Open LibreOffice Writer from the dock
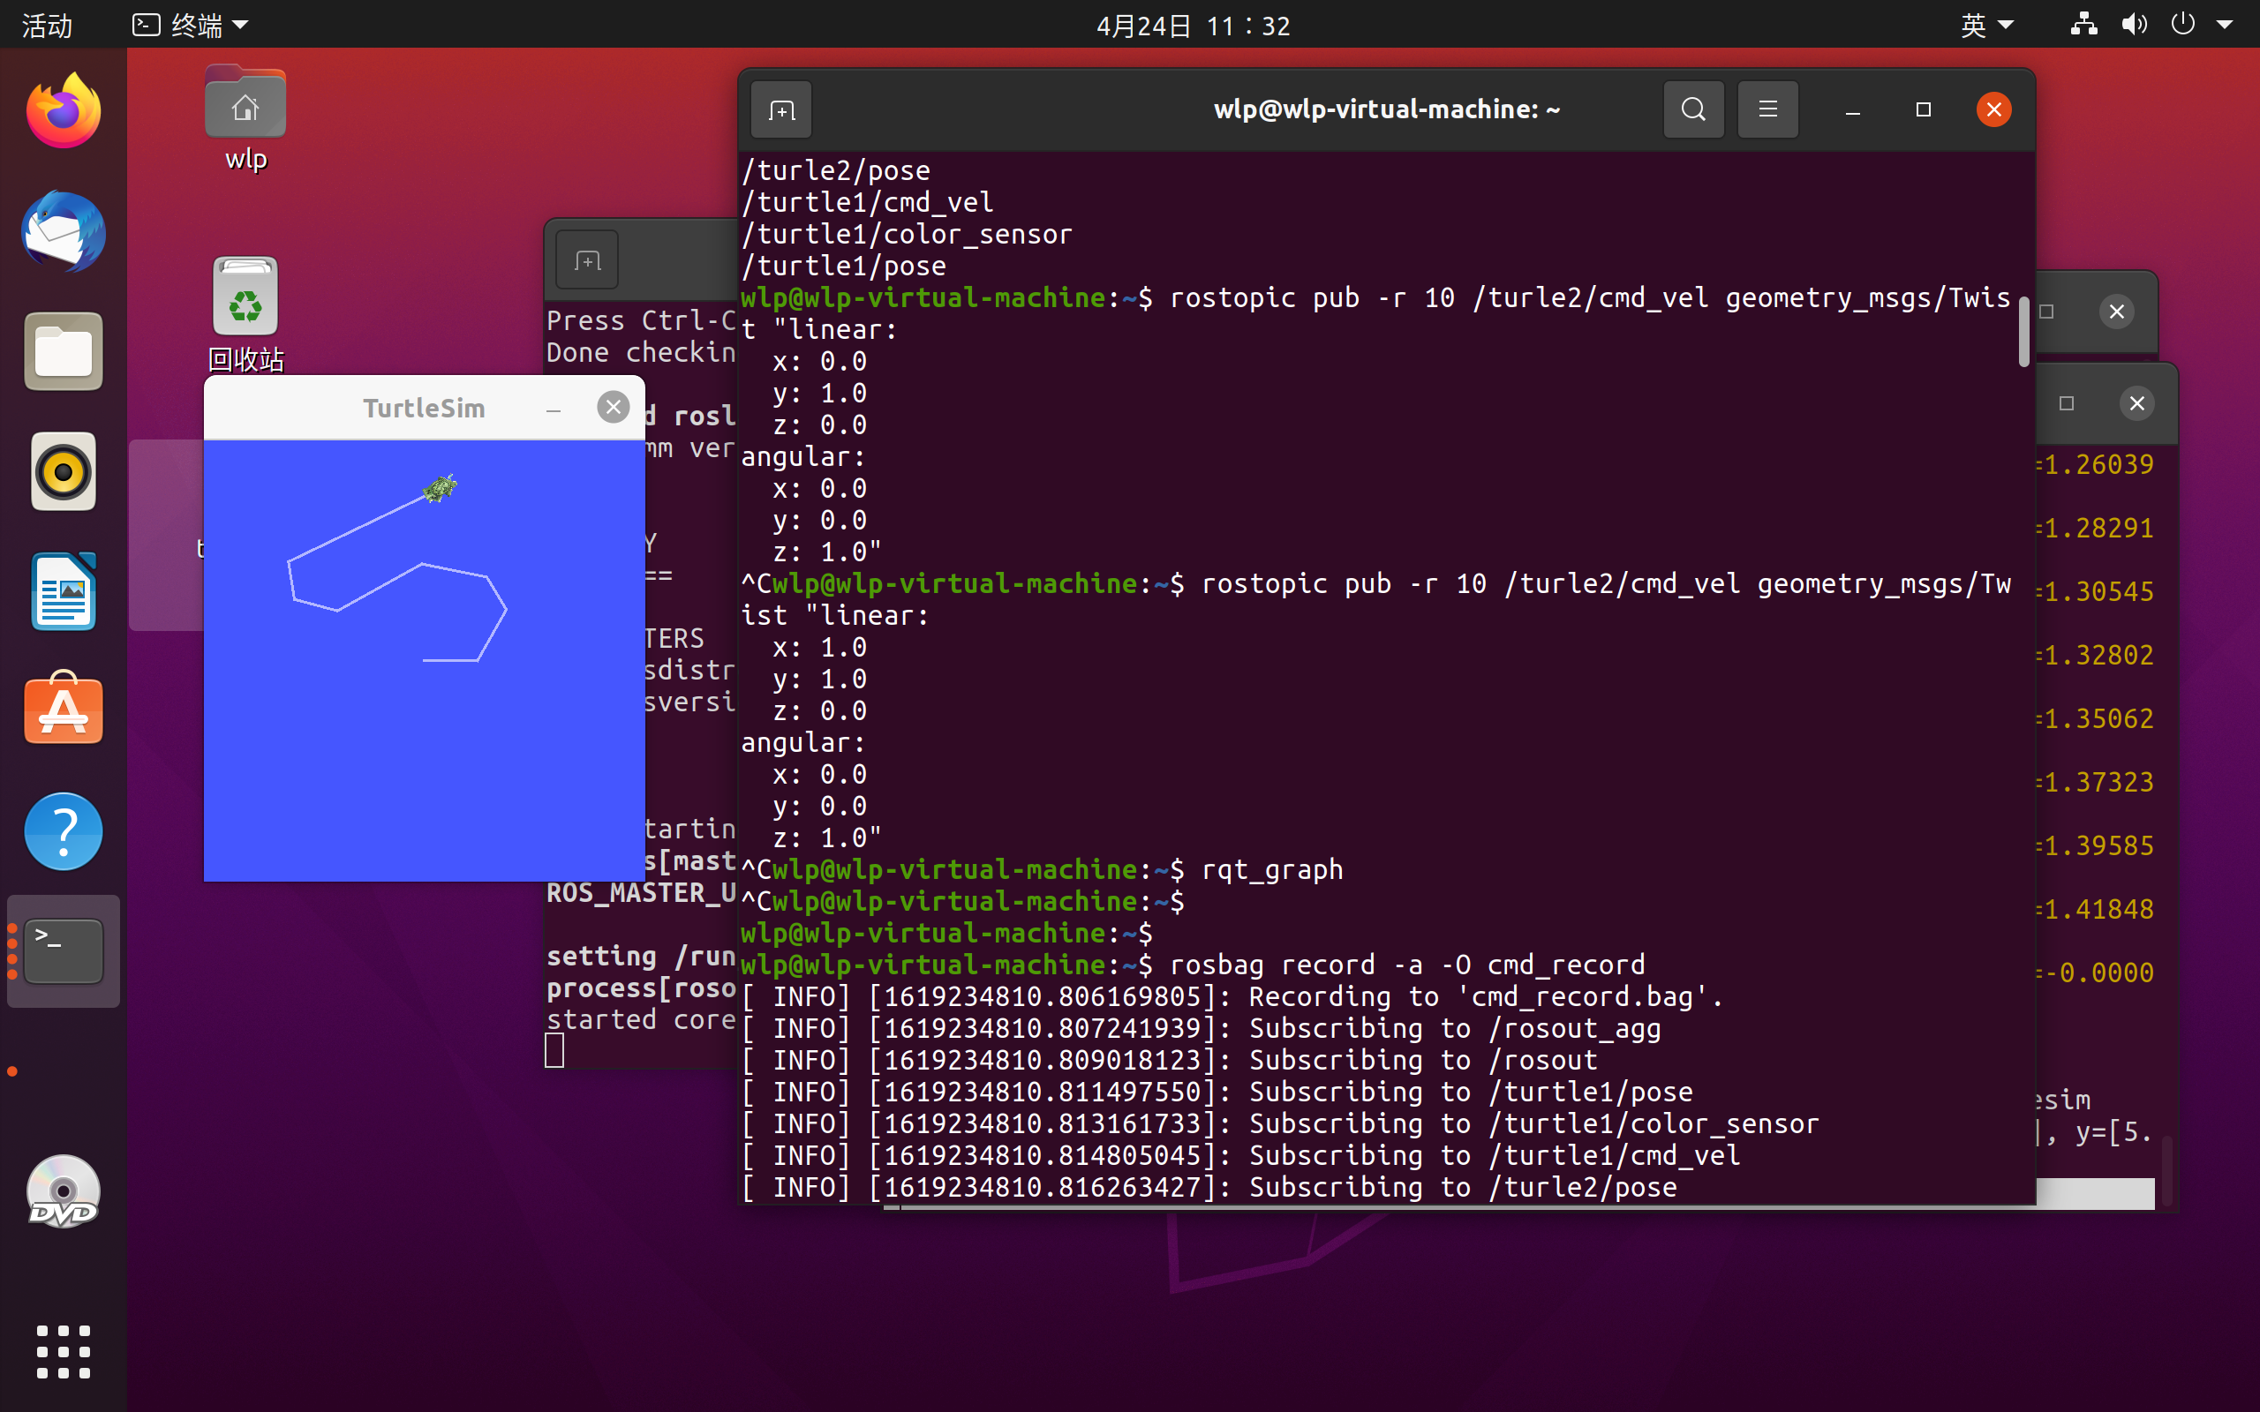2260x1412 pixels. point(64,592)
